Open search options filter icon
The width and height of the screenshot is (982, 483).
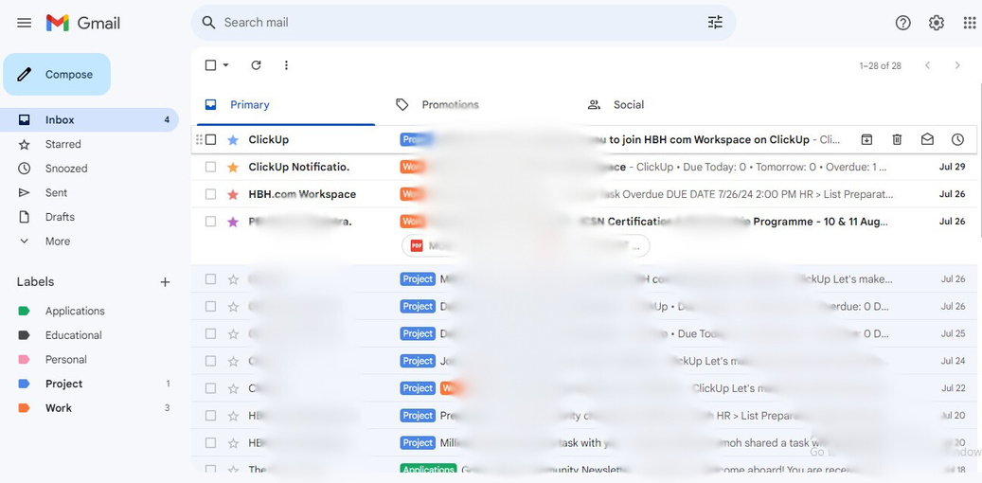coord(715,23)
